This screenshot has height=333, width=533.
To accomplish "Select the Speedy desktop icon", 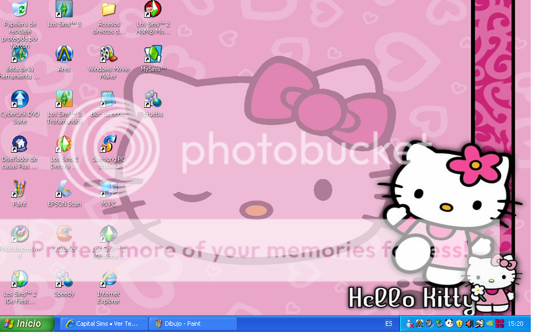I will 64,279.
